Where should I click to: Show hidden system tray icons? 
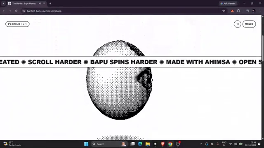click(201, 144)
